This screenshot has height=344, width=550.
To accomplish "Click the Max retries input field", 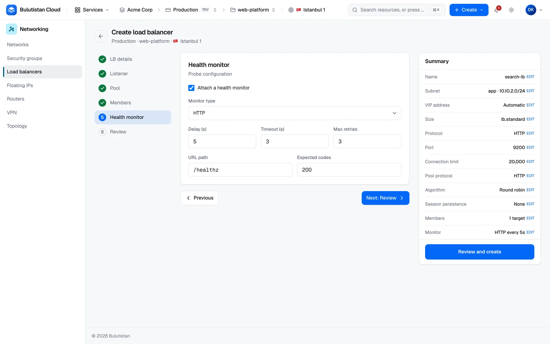I will (x=367, y=142).
